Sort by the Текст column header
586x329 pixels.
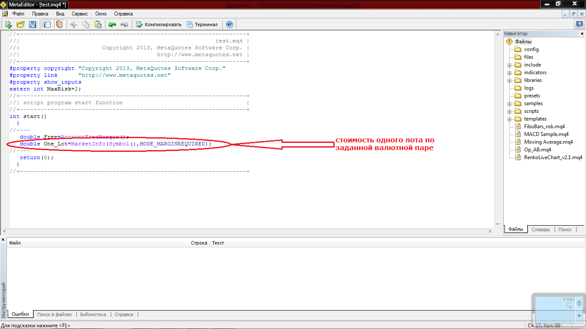[397, 243]
